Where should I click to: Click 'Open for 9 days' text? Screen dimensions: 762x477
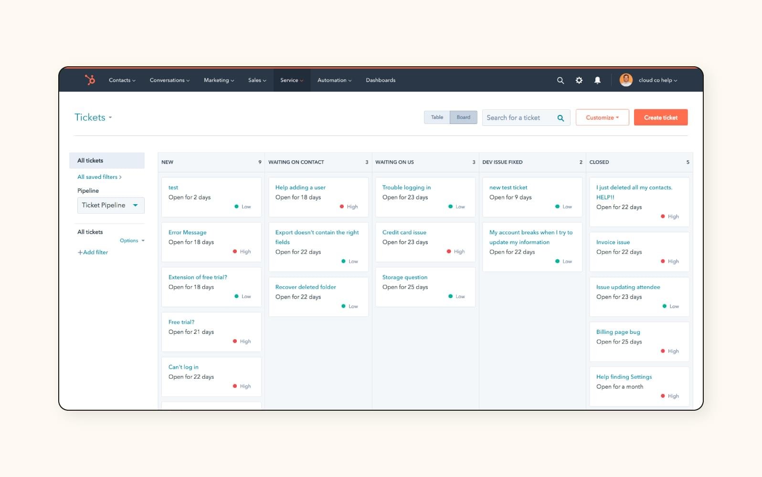click(510, 197)
